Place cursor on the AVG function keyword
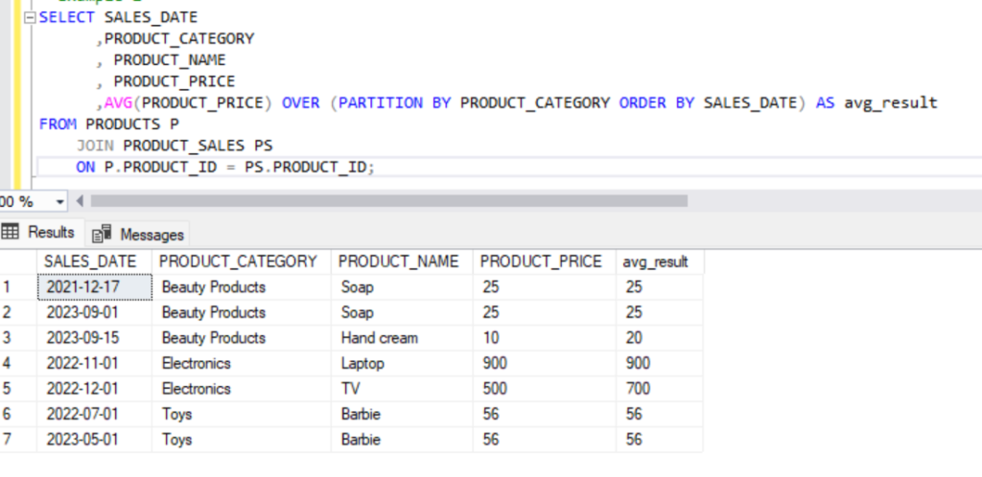 115,102
